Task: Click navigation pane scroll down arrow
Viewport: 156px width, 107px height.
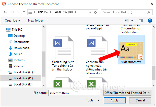Action: 43,85
